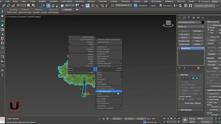Toggle Show Cage checkbox
The height and width of the screenshot is (124, 221).
[x=208, y=103]
